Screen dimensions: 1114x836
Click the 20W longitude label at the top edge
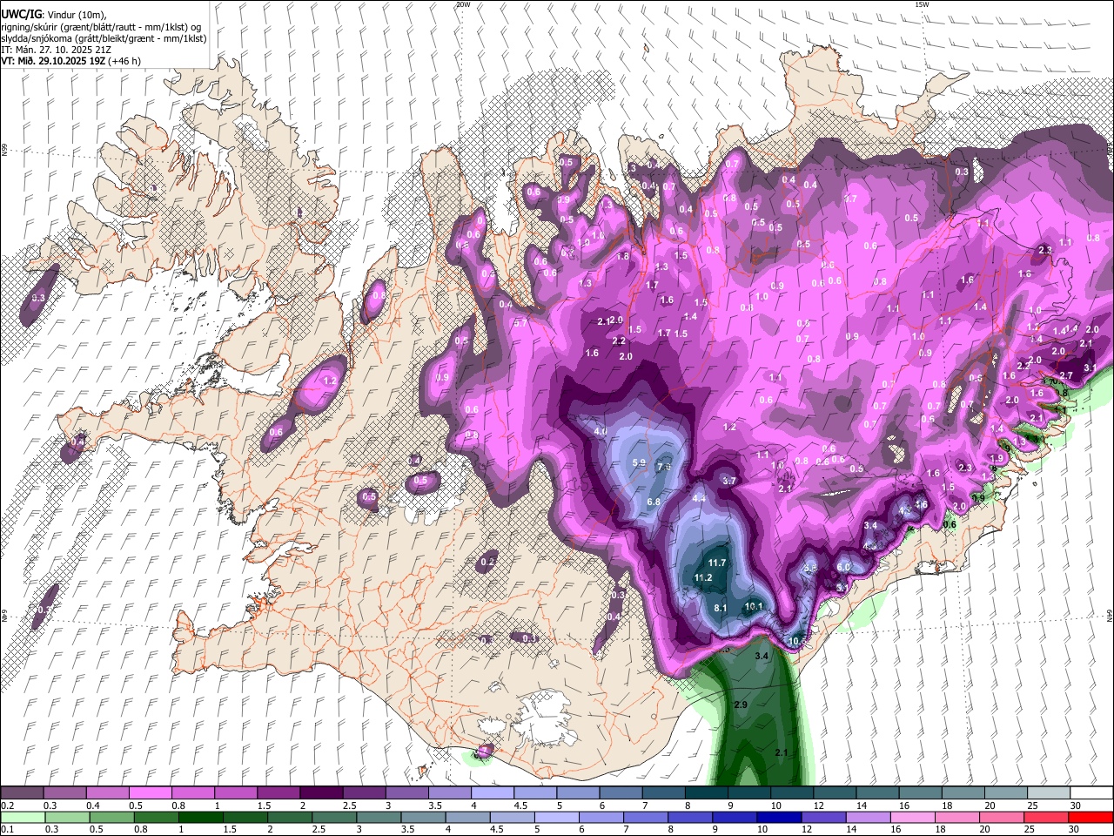pyautogui.click(x=463, y=4)
